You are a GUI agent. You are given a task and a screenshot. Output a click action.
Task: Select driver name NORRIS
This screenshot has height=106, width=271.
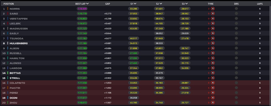[15, 9]
